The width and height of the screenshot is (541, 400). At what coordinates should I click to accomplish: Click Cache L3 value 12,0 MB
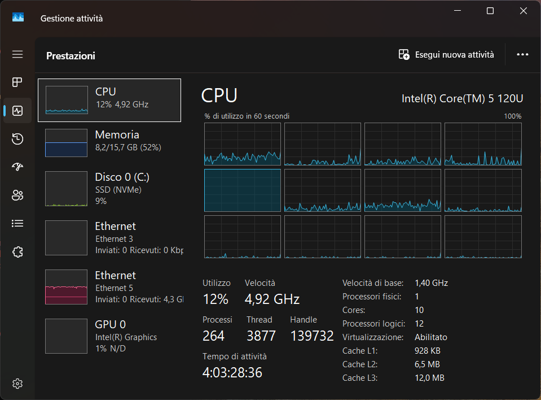[429, 378]
